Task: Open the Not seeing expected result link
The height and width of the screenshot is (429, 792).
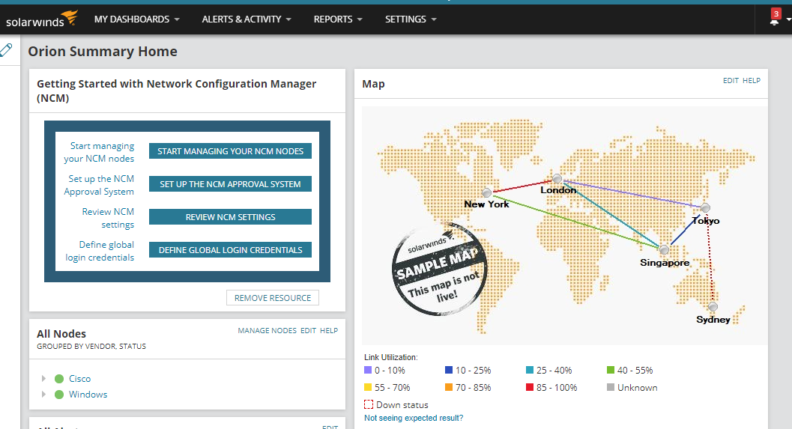Action: point(414,418)
